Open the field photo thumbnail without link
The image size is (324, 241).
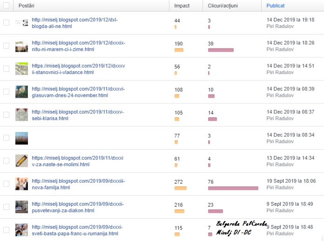pos(22,138)
